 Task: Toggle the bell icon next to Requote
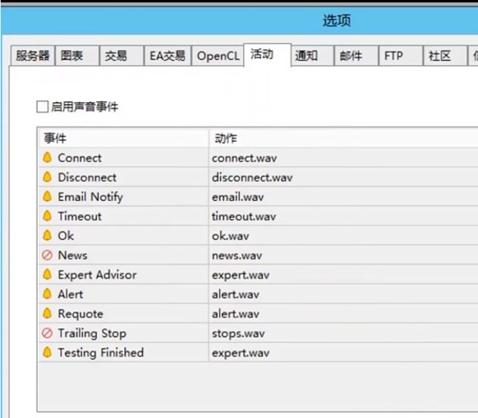(47, 314)
